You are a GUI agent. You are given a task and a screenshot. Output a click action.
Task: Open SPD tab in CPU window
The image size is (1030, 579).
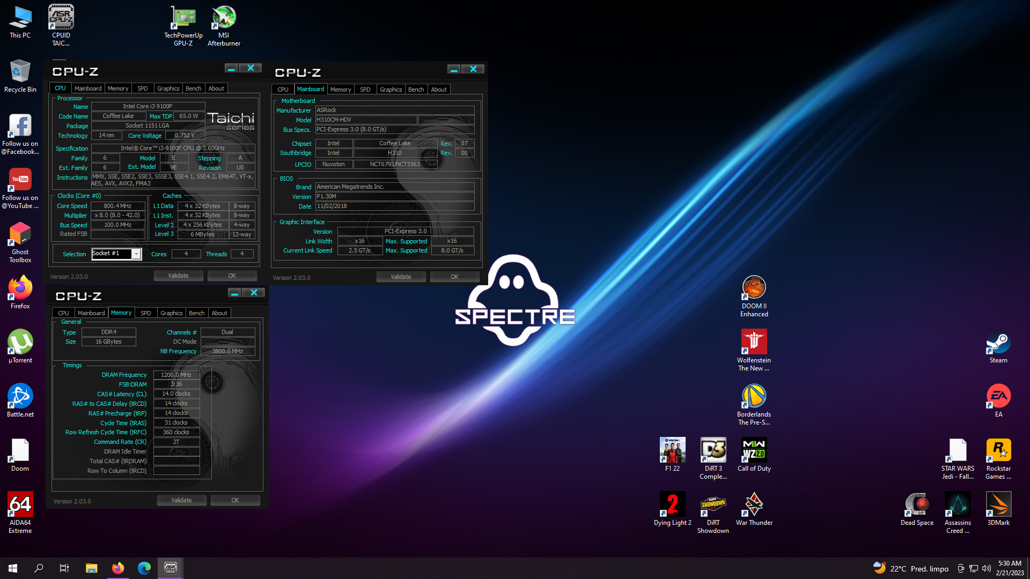coord(143,88)
